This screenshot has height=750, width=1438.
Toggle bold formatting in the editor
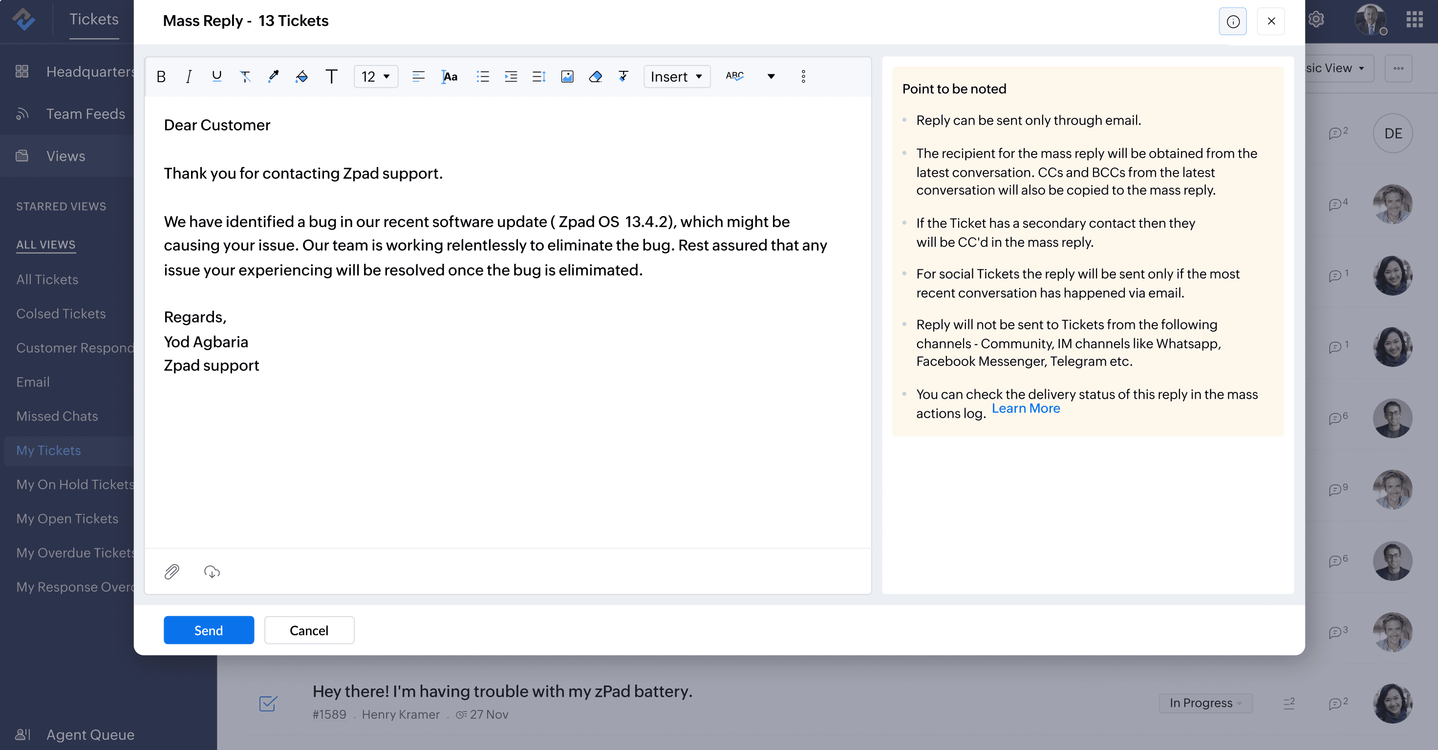point(161,76)
